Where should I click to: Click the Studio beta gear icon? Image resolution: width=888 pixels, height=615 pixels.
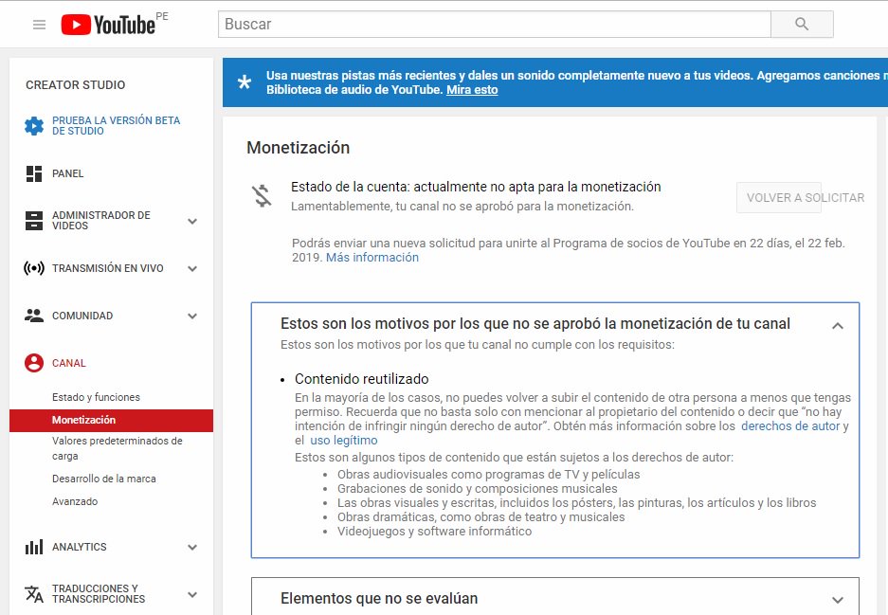34,125
